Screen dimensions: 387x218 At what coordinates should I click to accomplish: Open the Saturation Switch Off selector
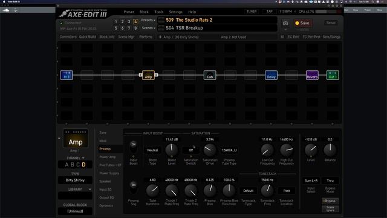click(x=191, y=150)
